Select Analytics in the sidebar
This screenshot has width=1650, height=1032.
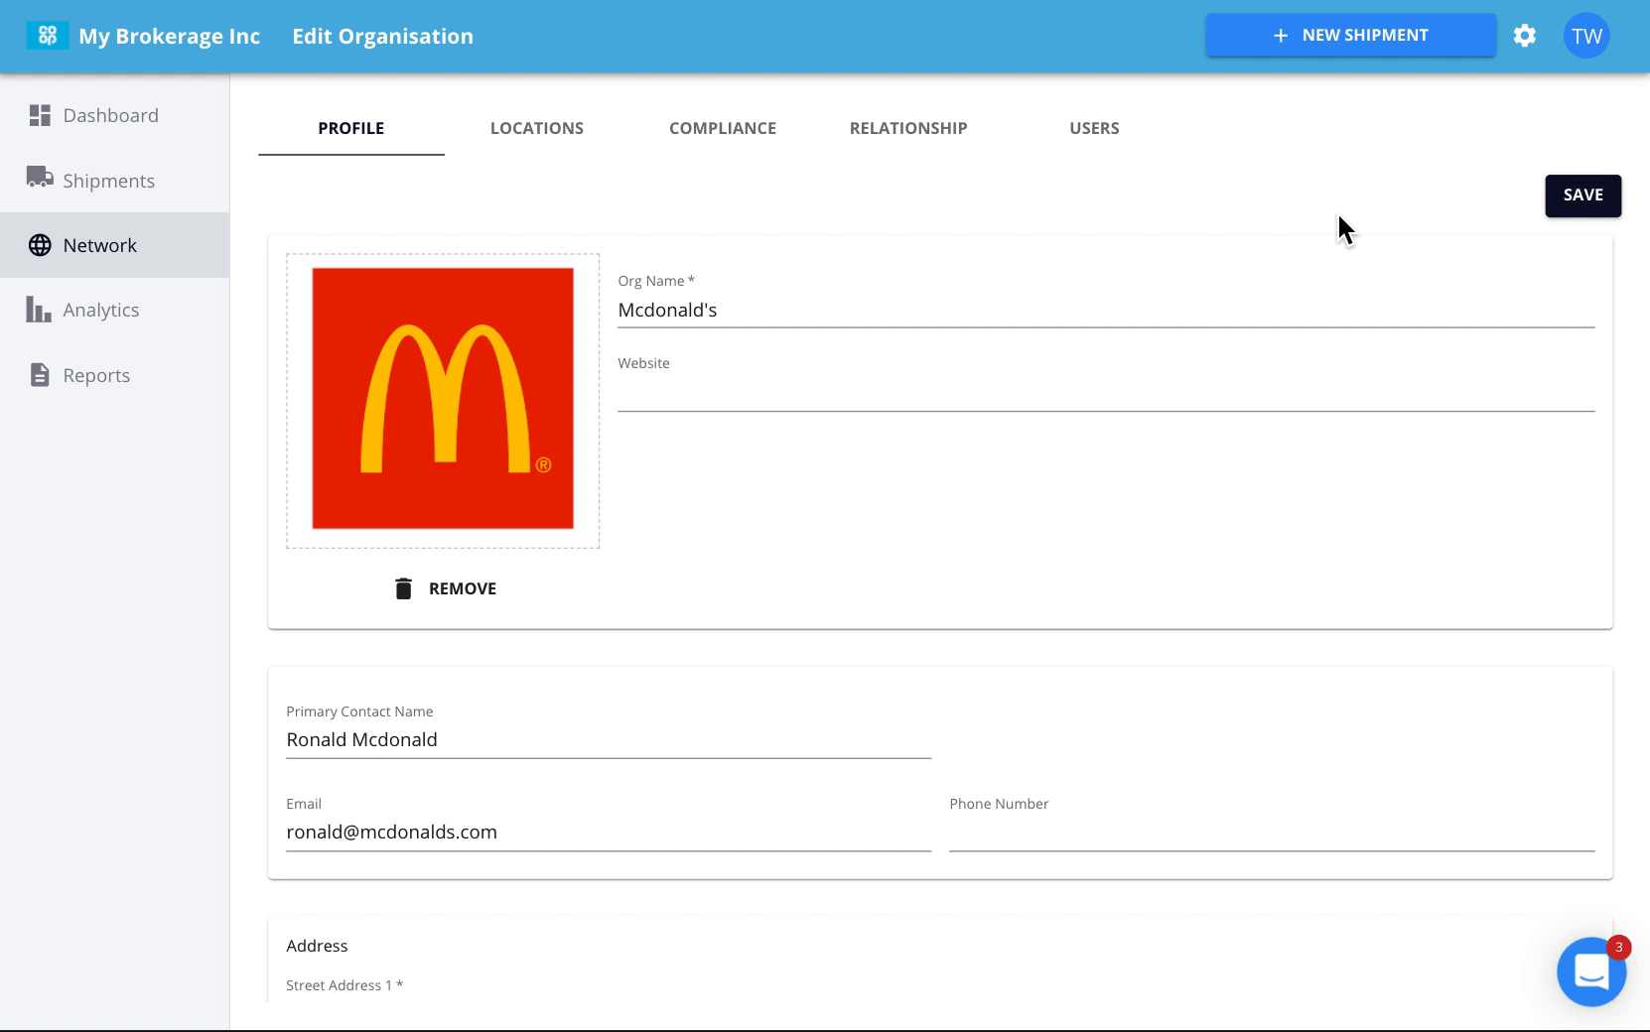[x=115, y=310]
